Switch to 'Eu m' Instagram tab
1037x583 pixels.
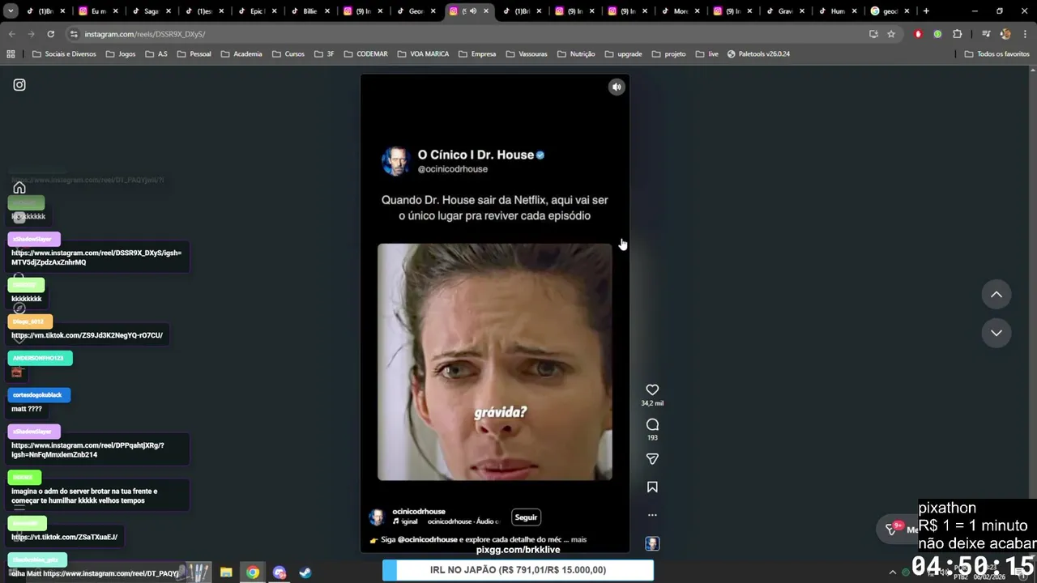pos(99,11)
